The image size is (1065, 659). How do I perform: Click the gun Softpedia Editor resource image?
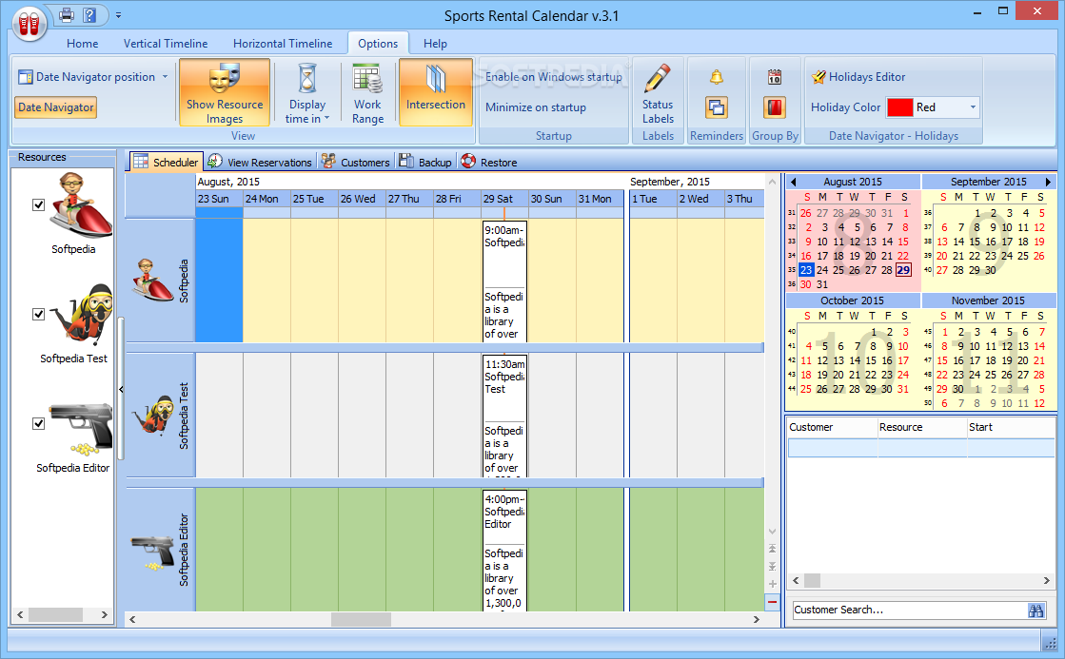(80, 428)
